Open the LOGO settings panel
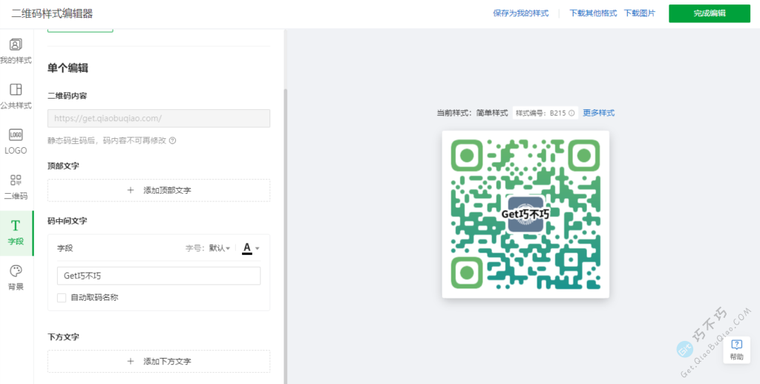 [16, 140]
